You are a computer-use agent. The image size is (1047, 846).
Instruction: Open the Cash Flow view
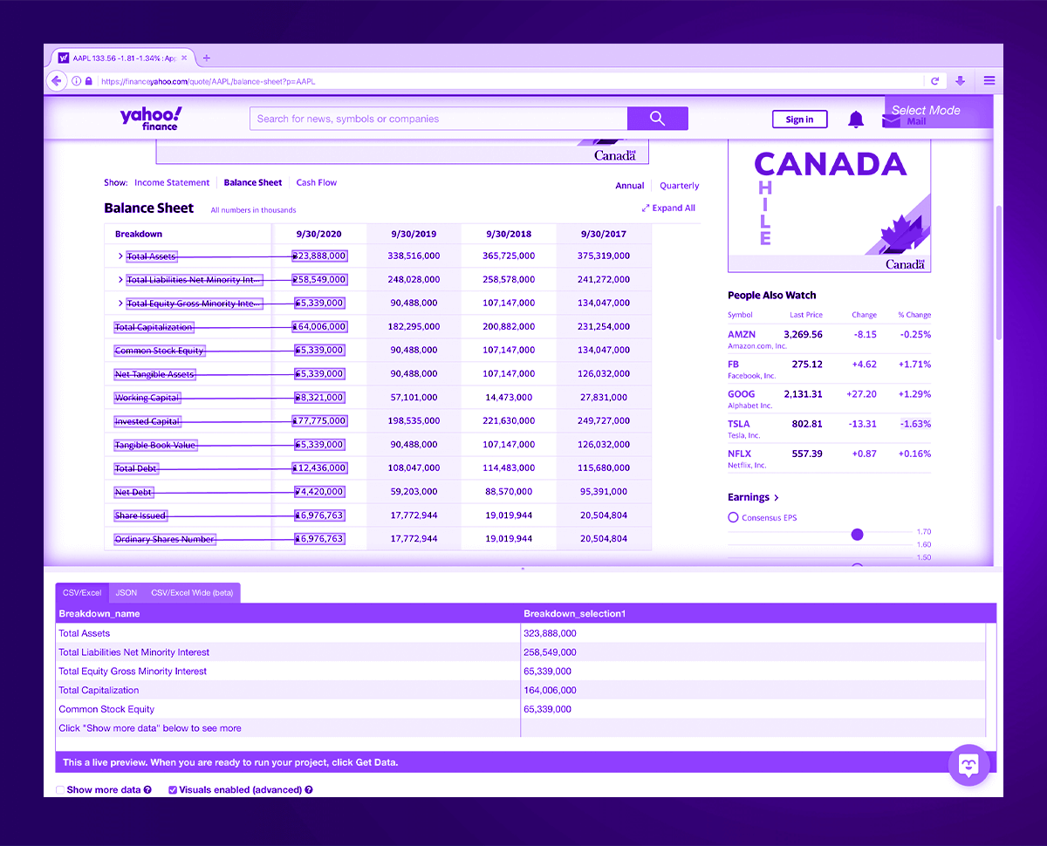pos(317,183)
